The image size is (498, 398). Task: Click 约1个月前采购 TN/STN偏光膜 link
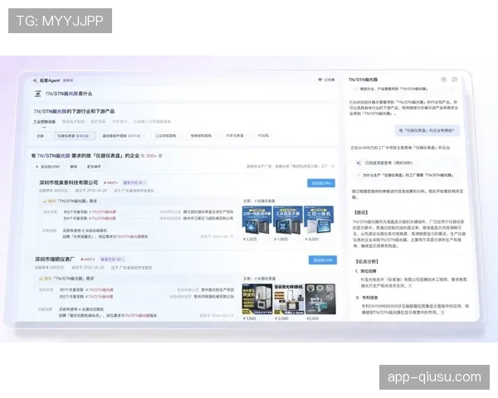(86, 289)
